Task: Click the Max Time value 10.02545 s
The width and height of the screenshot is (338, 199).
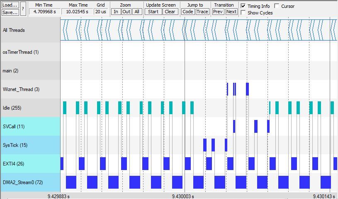Action: tap(77, 12)
